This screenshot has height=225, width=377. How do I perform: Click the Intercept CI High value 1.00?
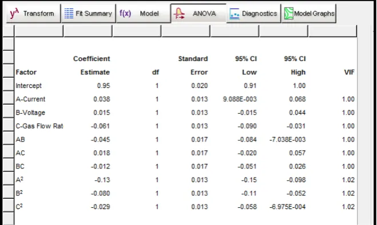coord(299,86)
